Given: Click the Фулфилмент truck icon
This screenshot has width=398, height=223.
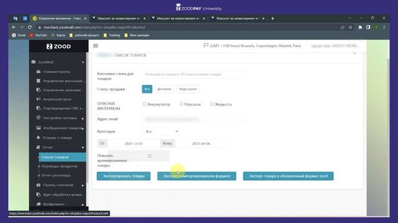Looking at the screenshot, I should [x=39, y=204].
